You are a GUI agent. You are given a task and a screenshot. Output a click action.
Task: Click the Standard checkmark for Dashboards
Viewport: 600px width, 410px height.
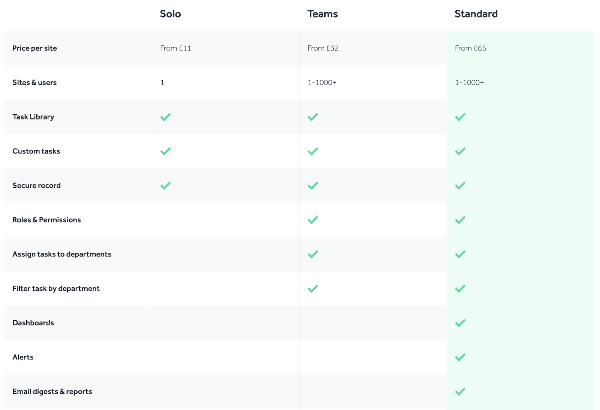pos(460,323)
